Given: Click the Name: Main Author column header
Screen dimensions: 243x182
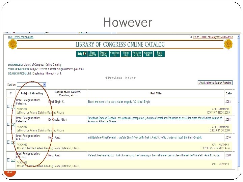Looking at the screenshot, I should (x=67, y=93).
